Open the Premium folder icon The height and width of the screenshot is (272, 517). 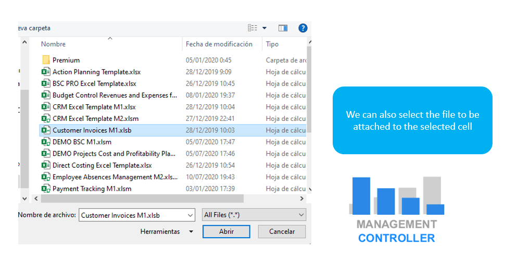(46, 60)
